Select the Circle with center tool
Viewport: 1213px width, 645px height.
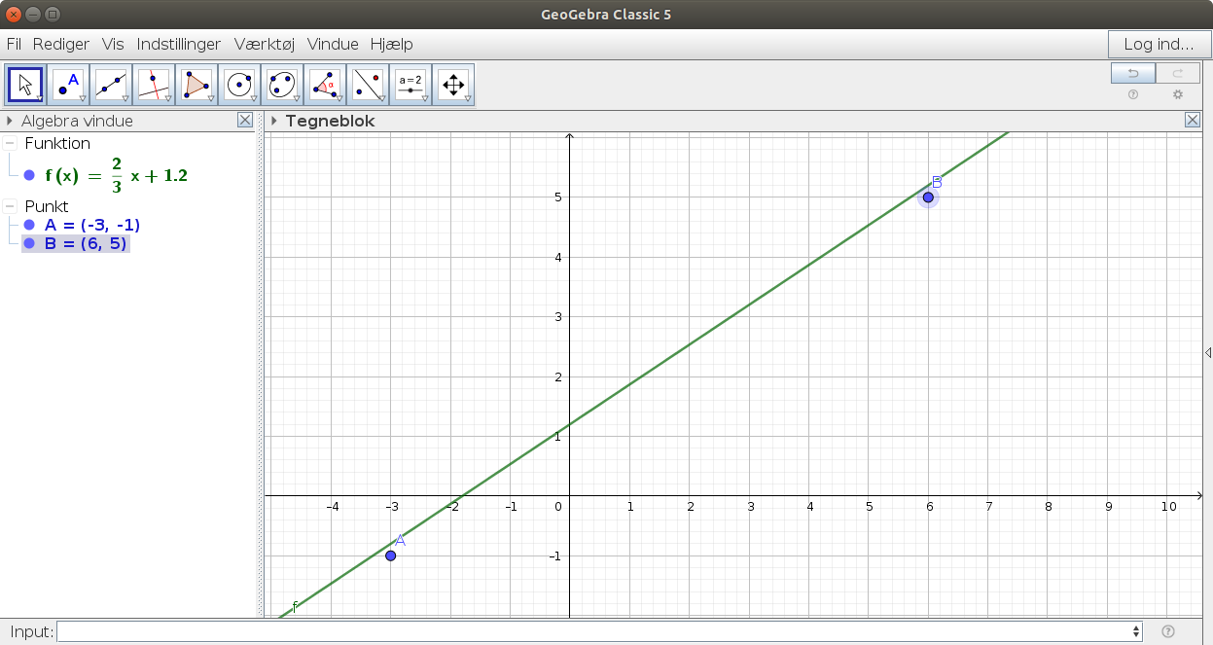[239, 85]
